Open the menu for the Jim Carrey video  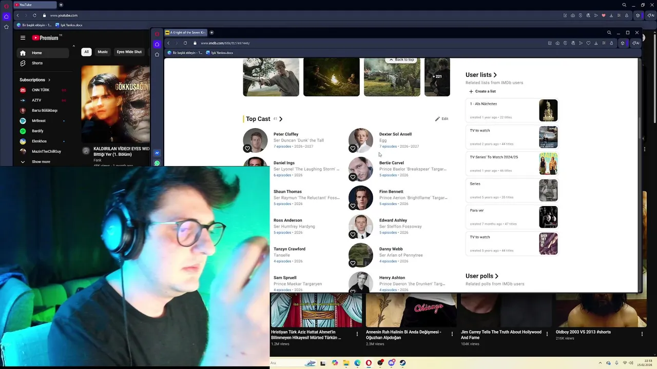(x=547, y=334)
